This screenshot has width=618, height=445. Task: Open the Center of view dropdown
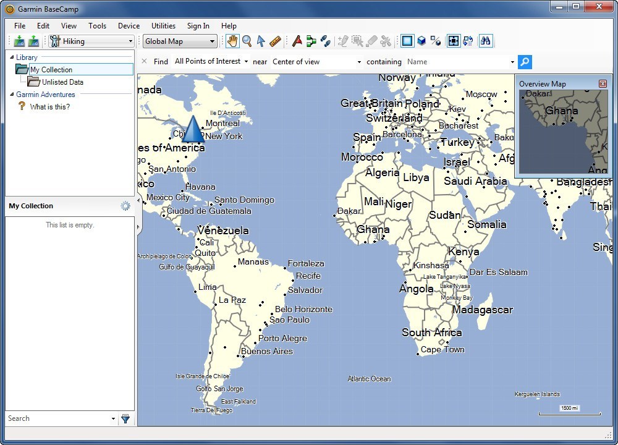pos(358,62)
